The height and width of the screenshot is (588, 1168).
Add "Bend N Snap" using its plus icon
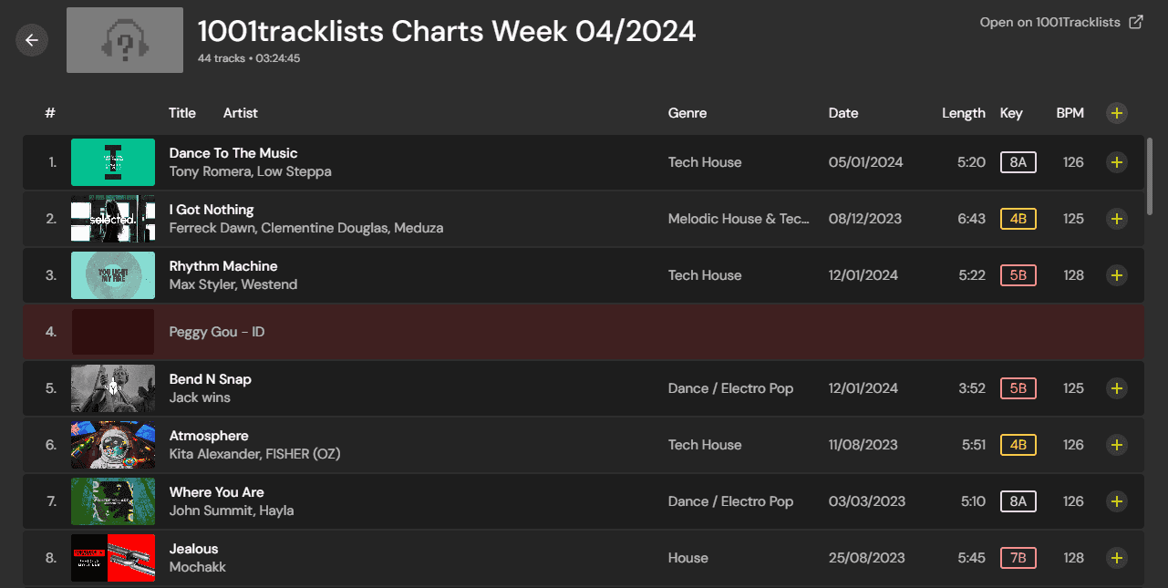tap(1116, 388)
